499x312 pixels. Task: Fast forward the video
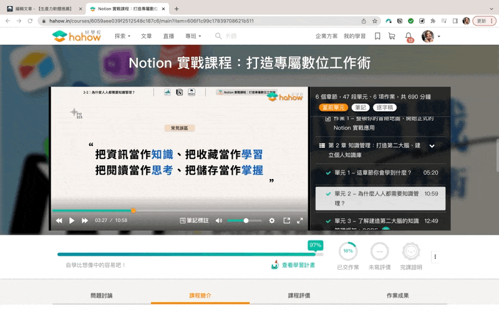(85, 220)
